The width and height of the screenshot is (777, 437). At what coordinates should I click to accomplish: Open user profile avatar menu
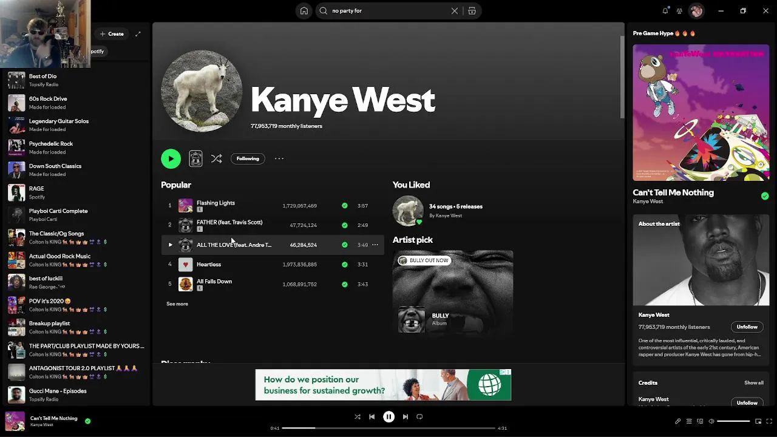pos(696,11)
